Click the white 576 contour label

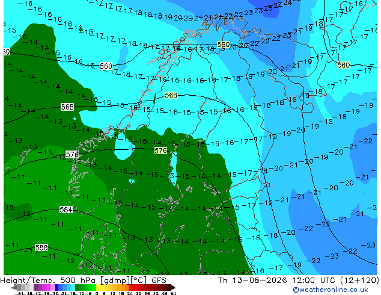[x=72, y=154]
